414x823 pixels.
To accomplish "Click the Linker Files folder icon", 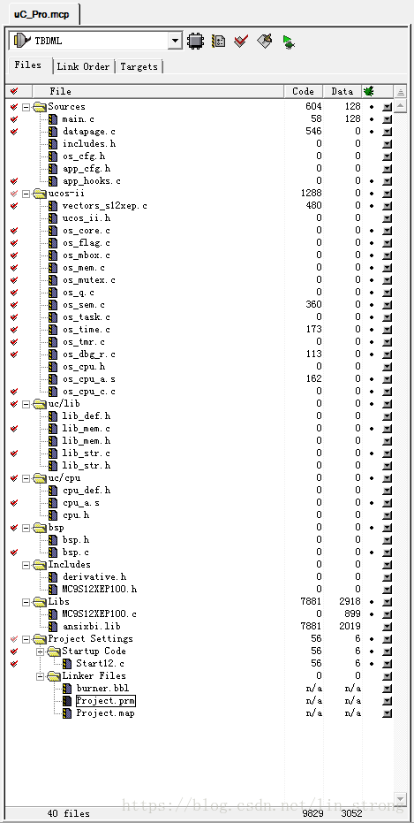I will (x=54, y=676).
